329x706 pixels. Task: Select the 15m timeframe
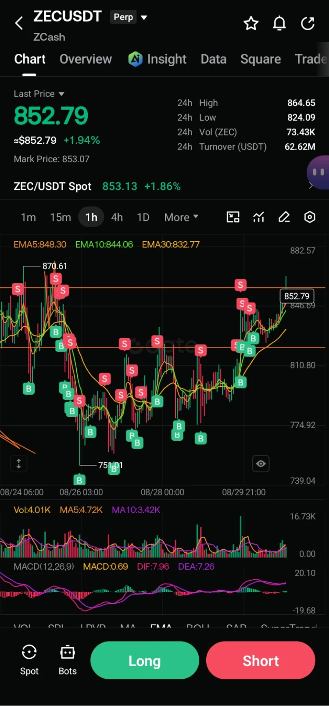coord(61,217)
